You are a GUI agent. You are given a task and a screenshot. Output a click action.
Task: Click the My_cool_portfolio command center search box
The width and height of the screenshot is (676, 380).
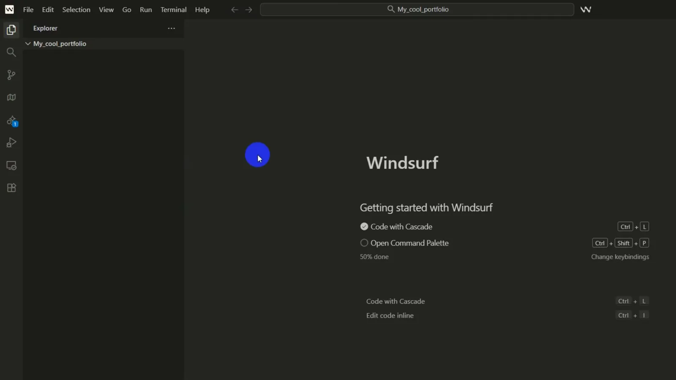[x=417, y=9]
